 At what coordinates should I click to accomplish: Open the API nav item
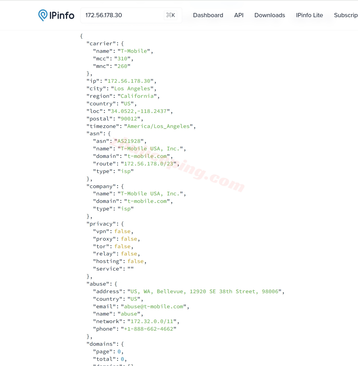pos(239,15)
